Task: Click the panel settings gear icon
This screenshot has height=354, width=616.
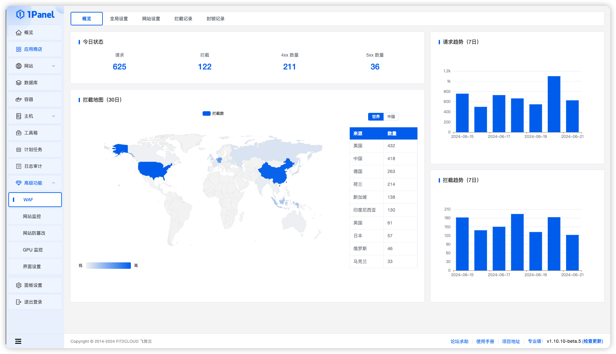Action: tap(19, 285)
